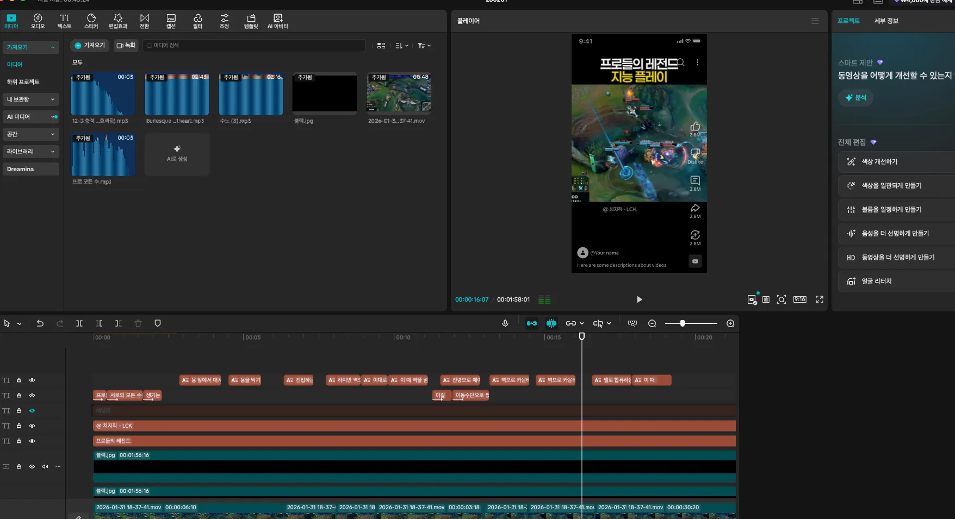The image size is (955, 519).
Task: Play the preview video
Action: pos(640,299)
